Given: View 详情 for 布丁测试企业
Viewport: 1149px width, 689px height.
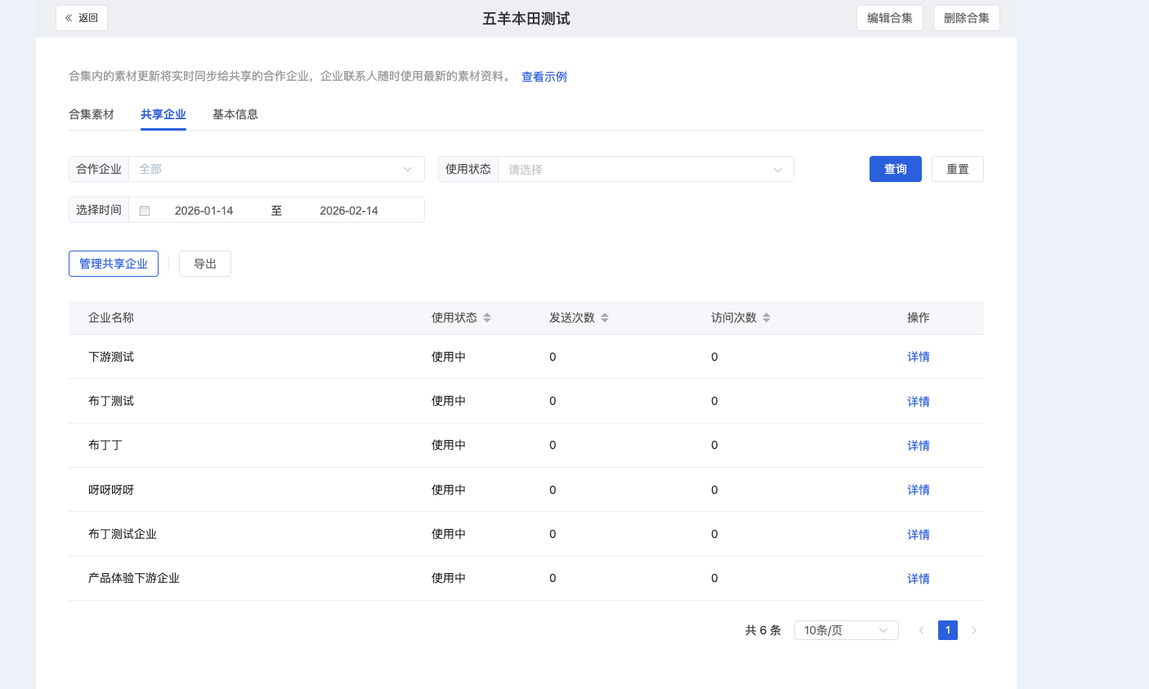Looking at the screenshot, I should (919, 535).
